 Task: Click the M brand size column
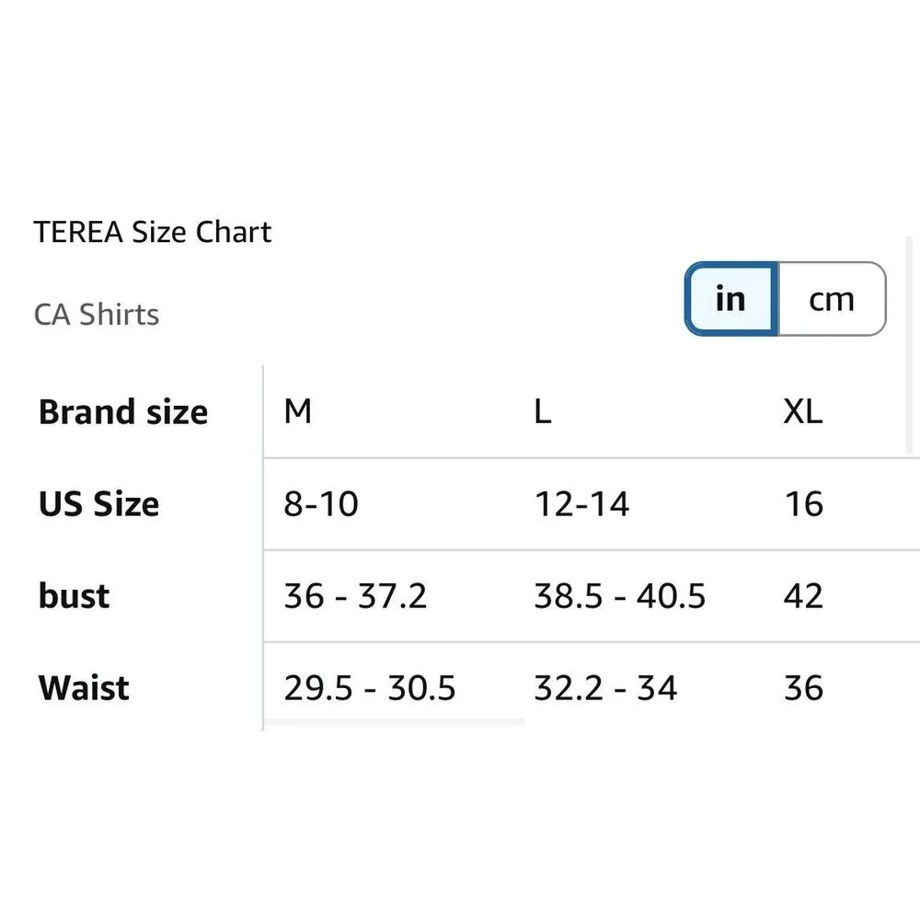[x=298, y=412]
